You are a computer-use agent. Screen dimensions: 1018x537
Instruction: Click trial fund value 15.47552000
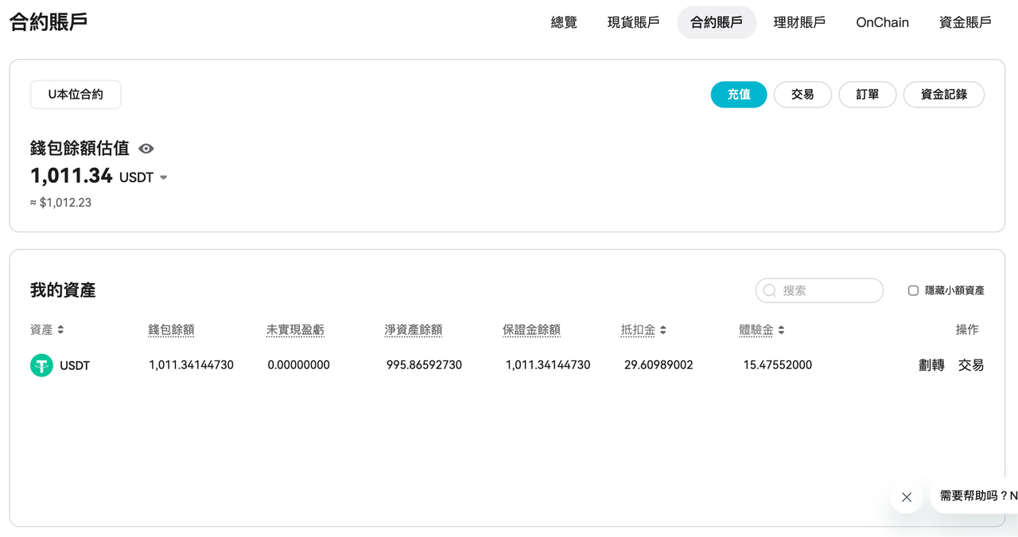click(x=778, y=365)
